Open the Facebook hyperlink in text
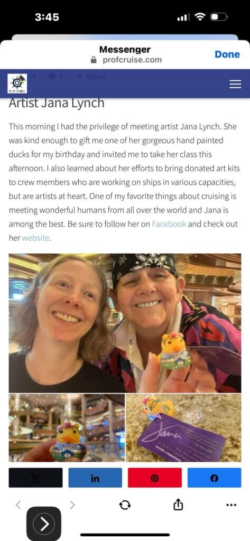 tap(169, 224)
